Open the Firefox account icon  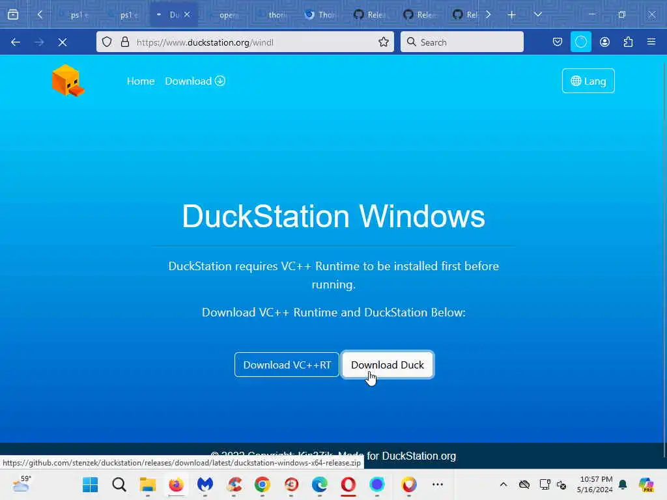pyautogui.click(x=604, y=42)
